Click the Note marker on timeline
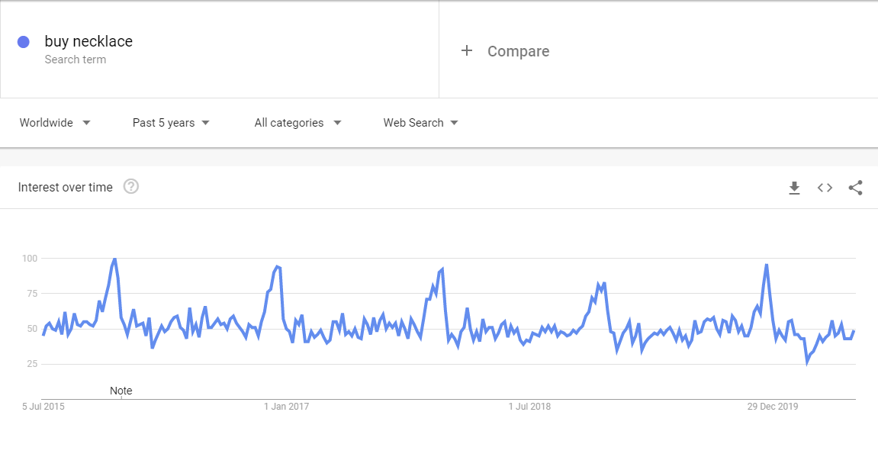This screenshot has height=457, width=878. (121, 391)
